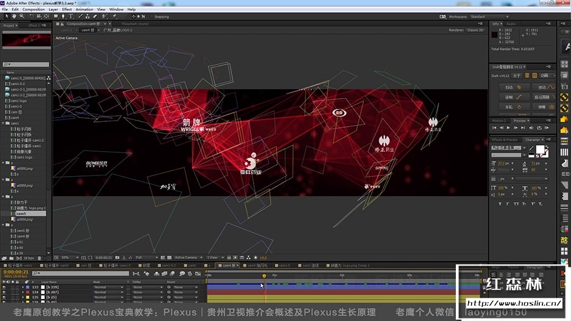Click the show channel RGB icon
Screen dimensions: 571x321
[x=130, y=258]
